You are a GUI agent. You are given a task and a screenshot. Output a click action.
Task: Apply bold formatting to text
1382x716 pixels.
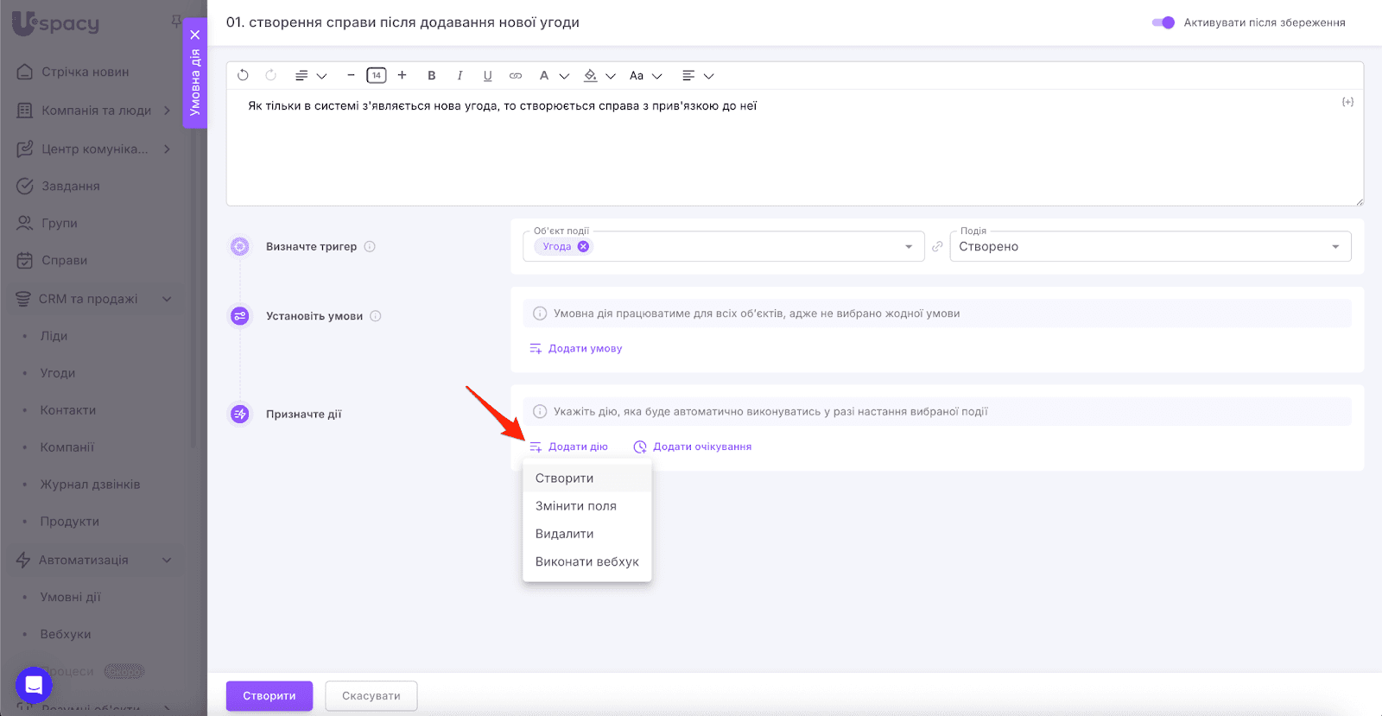[x=432, y=76]
